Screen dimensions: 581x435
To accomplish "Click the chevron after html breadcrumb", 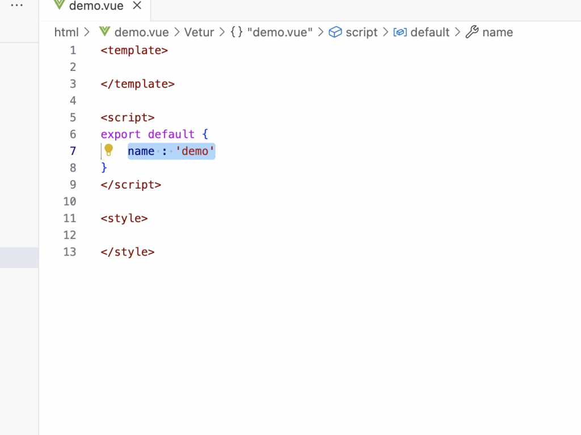I will point(87,32).
